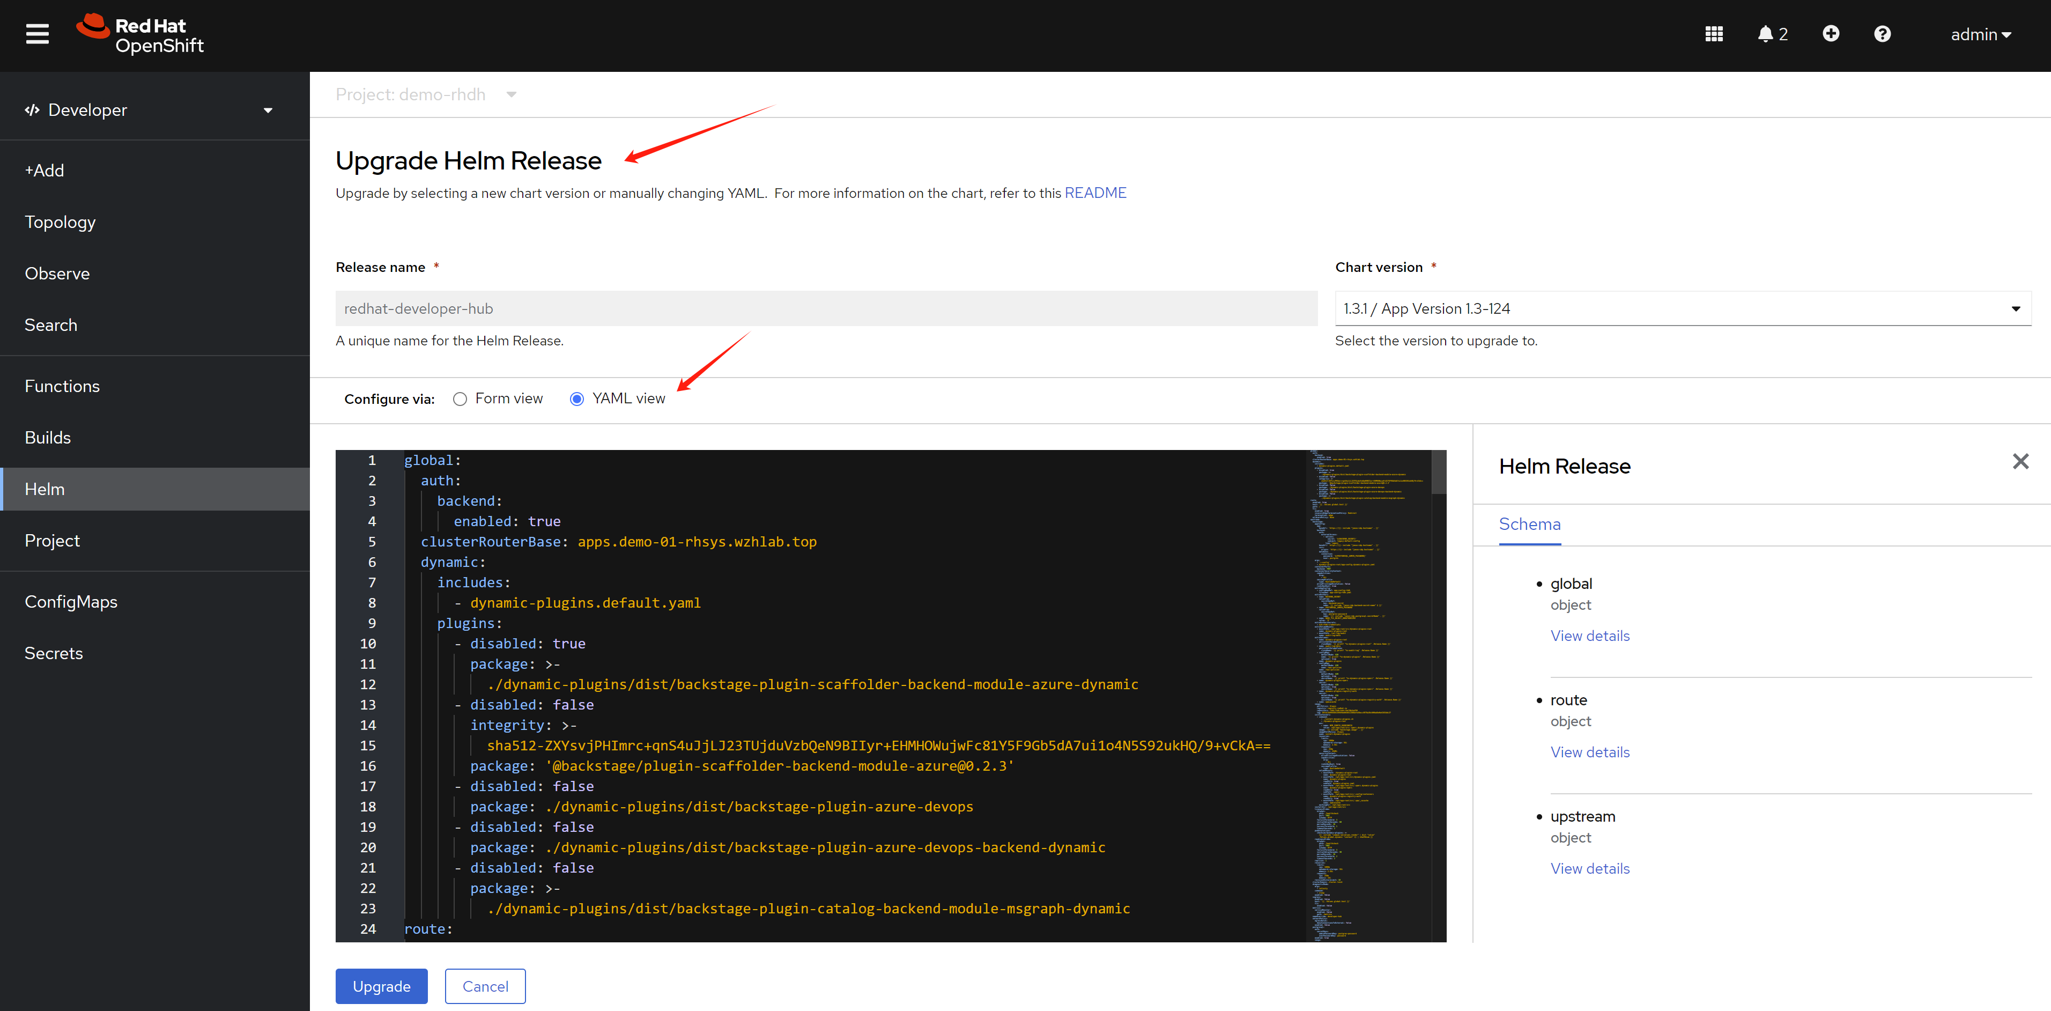This screenshot has width=2051, height=1011.
Task: Expand the Developer perspective switcher caret
Action: pos(268,110)
